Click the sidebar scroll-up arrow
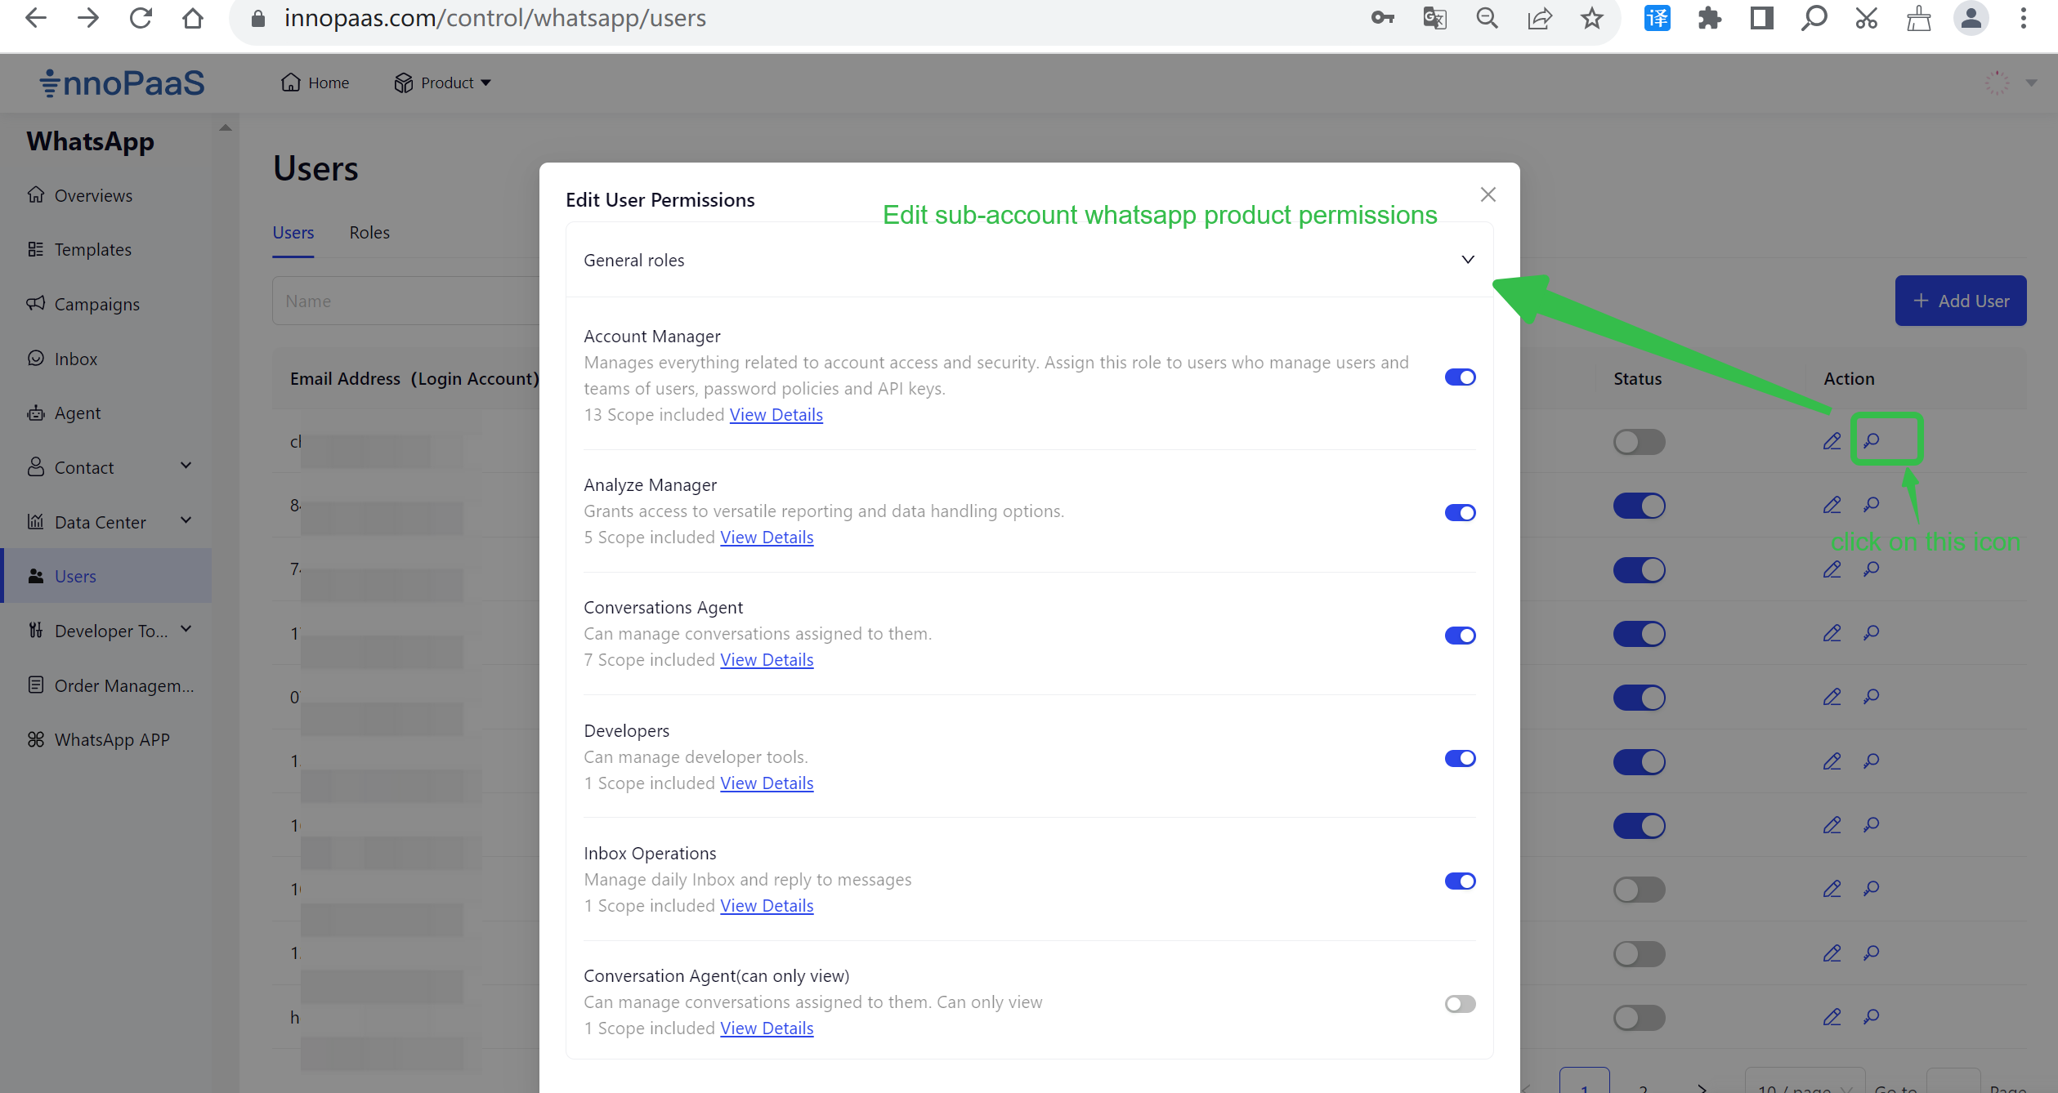The height and width of the screenshot is (1093, 2058). pos(226,127)
